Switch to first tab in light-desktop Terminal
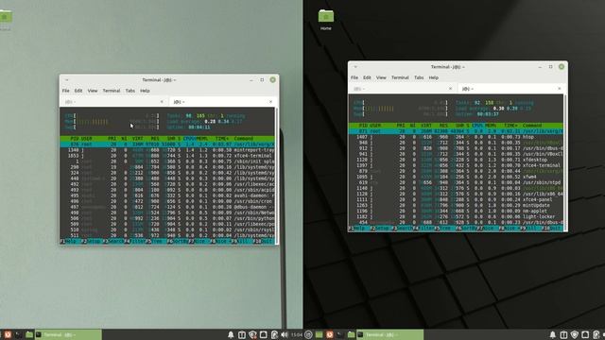The image size is (605, 340). (x=113, y=102)
